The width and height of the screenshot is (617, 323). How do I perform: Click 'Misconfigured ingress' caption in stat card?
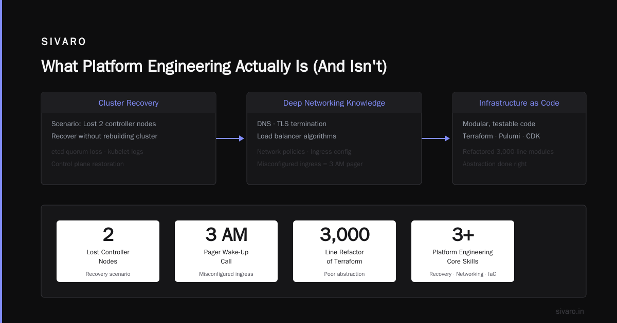(226, 274)
